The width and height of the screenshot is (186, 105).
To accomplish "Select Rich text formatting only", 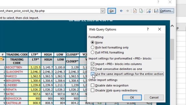I will click(92, 48).
